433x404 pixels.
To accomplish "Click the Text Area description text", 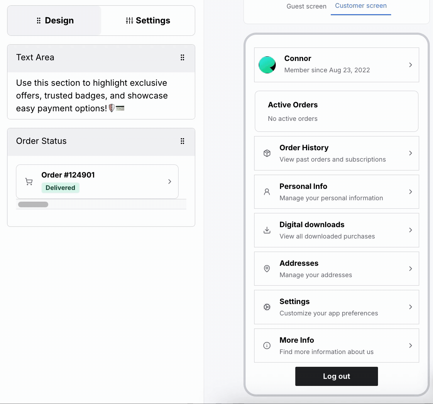I will coord(92,96).
